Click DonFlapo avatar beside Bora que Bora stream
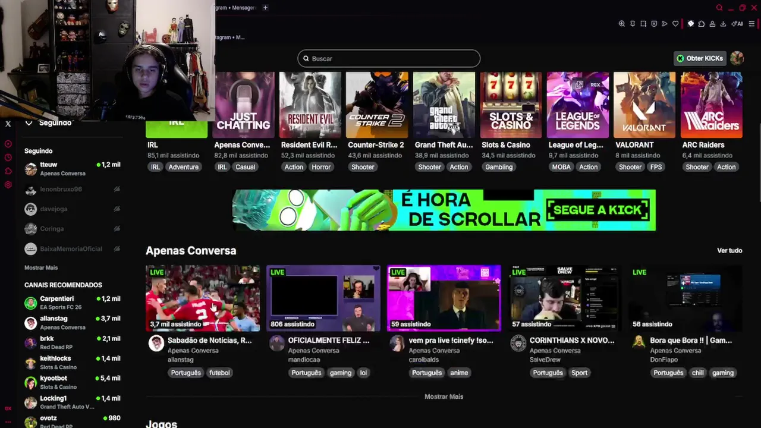761x428 pixels. 639,343
